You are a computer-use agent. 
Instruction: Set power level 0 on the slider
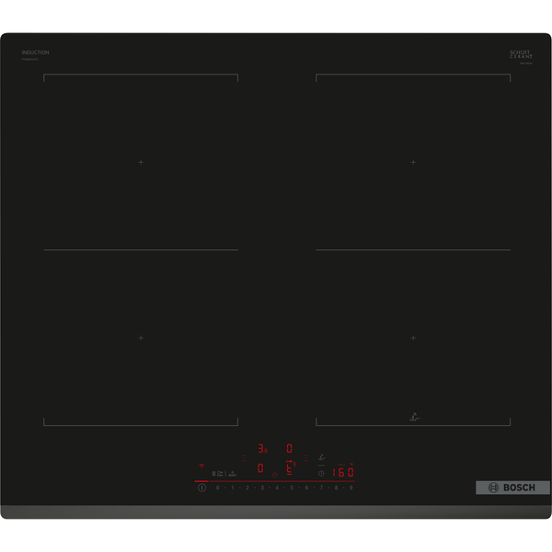217,488
